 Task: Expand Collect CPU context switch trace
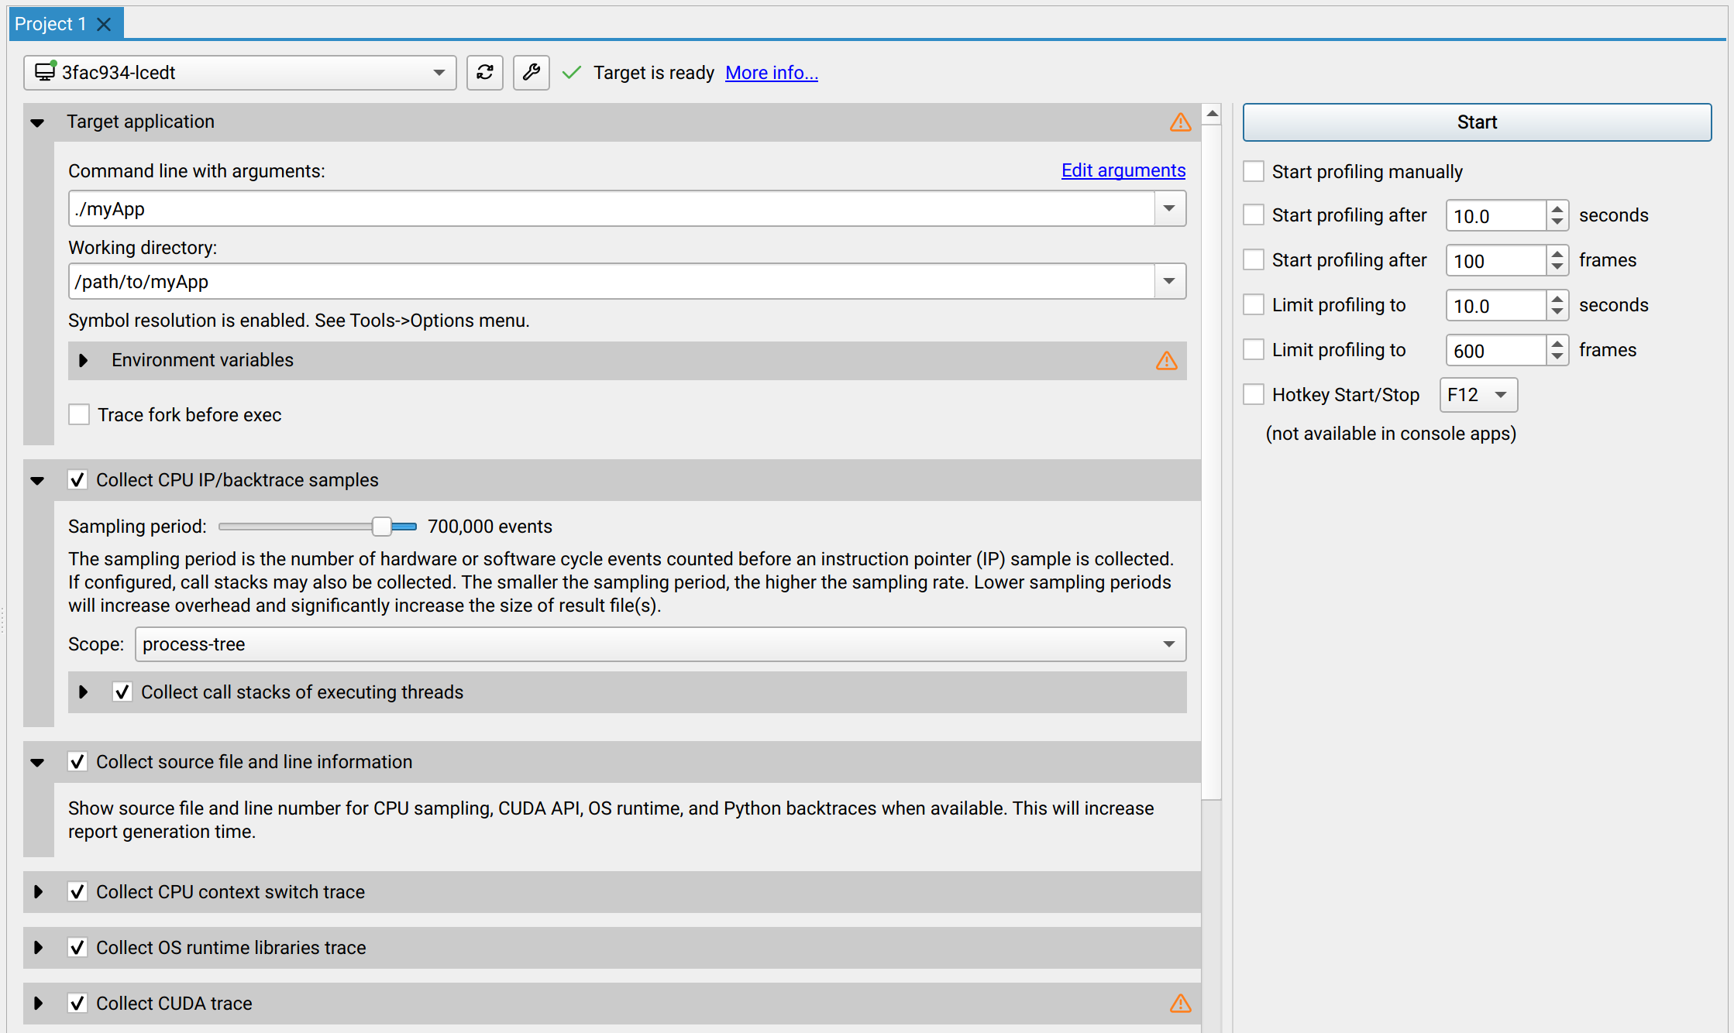pyautogui.click(x=38, y=892)
